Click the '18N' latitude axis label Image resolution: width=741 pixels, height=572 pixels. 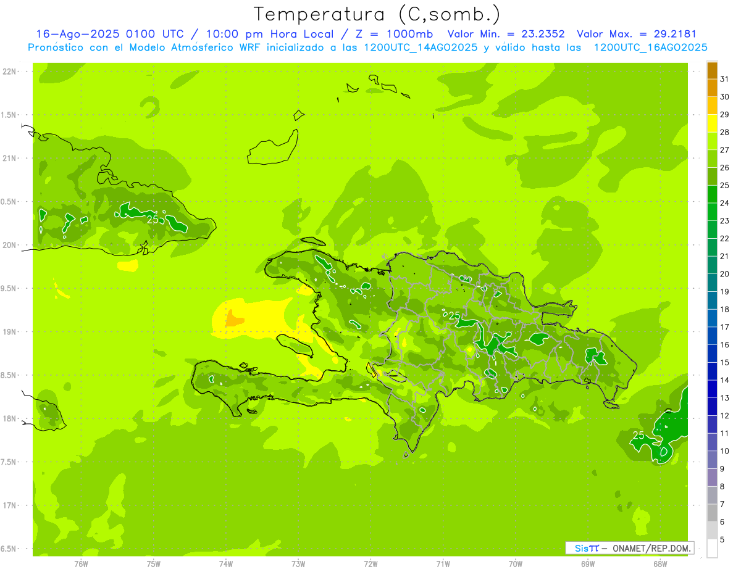[x=10, y=418]
